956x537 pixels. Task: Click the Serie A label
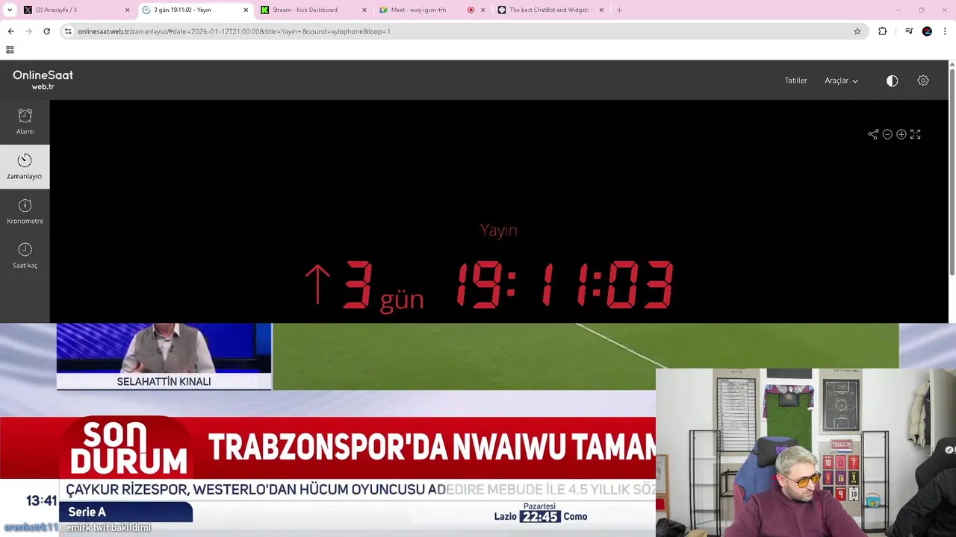87,512
